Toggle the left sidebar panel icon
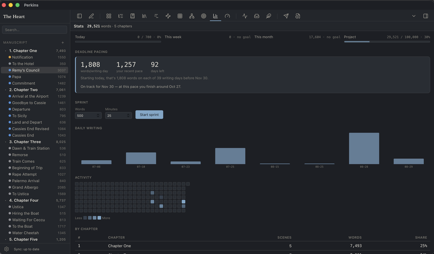Viewport: 434px width, 254px height. point(79,16)
